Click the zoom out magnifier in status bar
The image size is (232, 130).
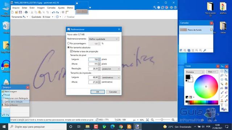click(152, 120)
